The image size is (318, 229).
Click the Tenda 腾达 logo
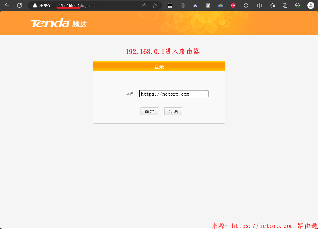point(58,23)
